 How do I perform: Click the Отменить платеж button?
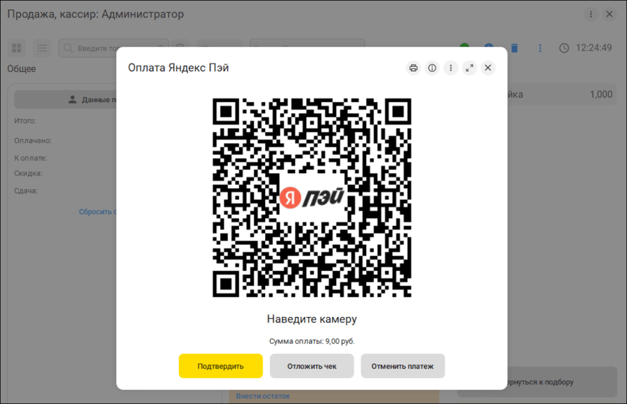(403, 366)
